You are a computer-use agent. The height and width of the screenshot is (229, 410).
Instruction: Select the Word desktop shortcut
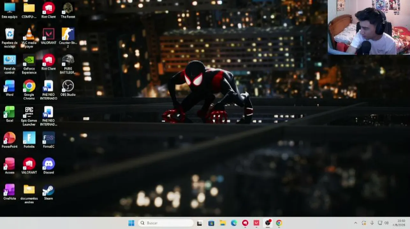(x=10, y=88)
